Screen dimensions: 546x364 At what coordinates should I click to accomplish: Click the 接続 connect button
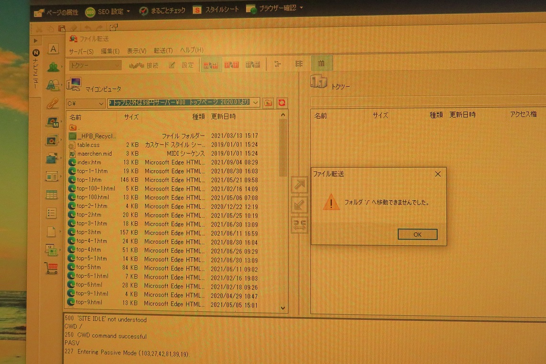pos(144,65)
